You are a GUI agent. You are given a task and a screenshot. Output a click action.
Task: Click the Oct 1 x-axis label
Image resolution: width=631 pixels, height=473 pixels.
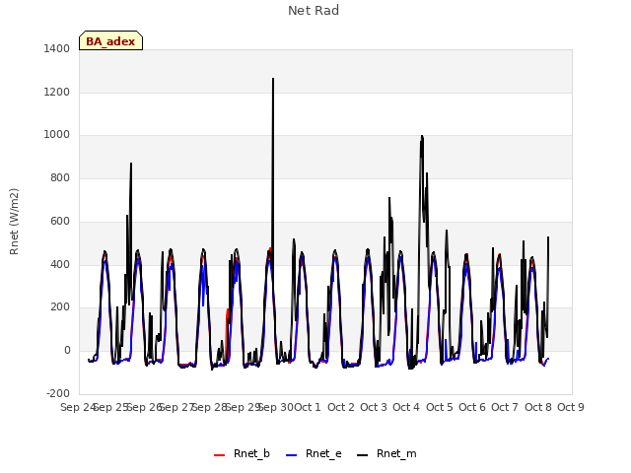308,407
